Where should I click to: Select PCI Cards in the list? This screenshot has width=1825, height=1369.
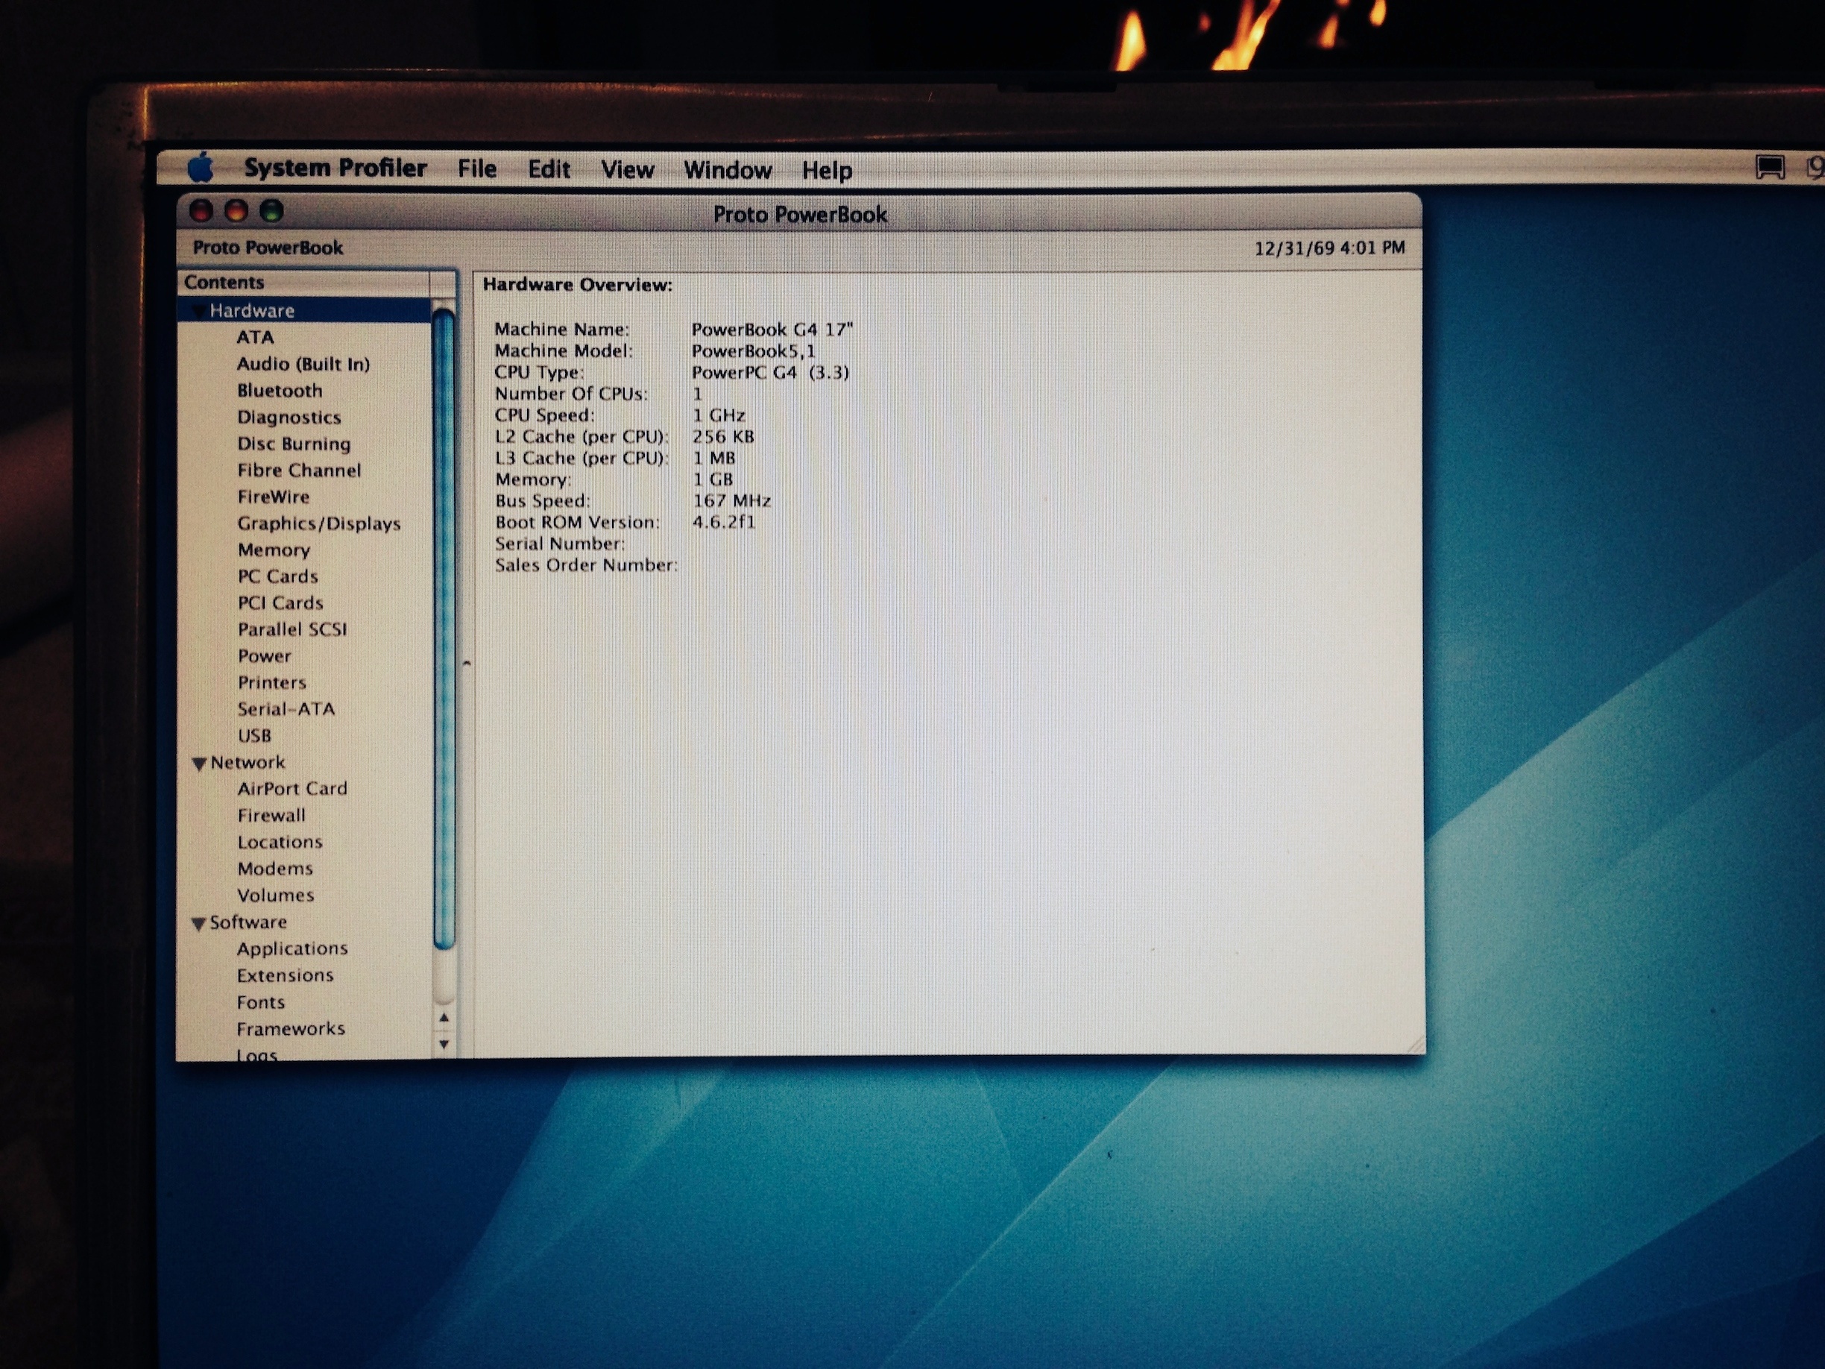[x=280, y=602]
